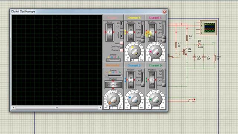Close the Digital Oscilloscope window

click(164, 12)
